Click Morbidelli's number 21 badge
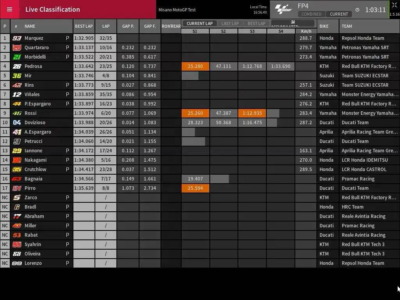The image size is (400, 300). [17, 57]
